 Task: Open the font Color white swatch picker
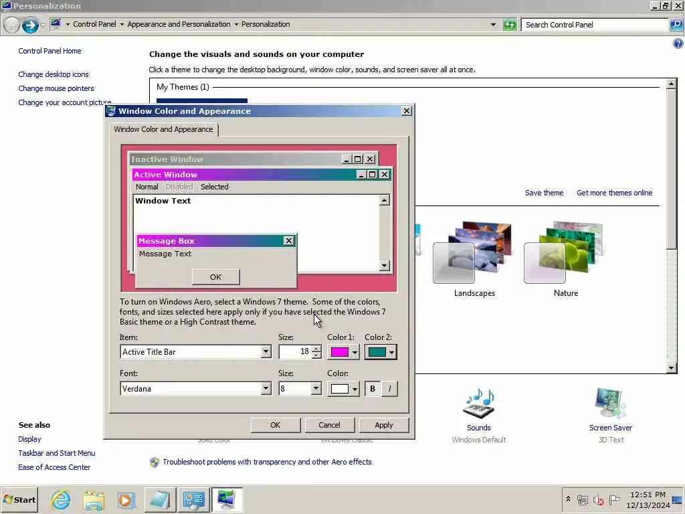coord(343,389)
